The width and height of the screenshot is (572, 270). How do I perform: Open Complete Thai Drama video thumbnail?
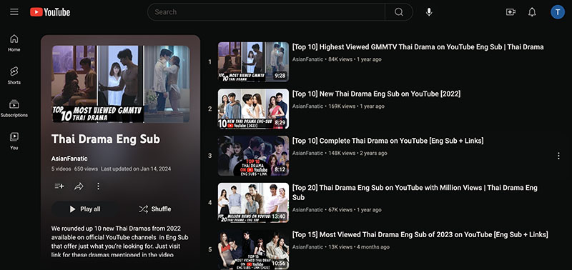[x=253, y=156]
